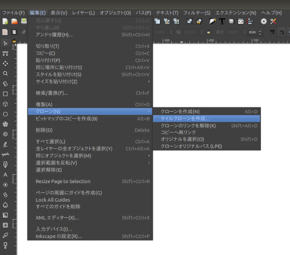The width and height of the screenshot is (290, 255).
Task: Choose クローンを作成(N) entry
Action: [x=207, y=111]
